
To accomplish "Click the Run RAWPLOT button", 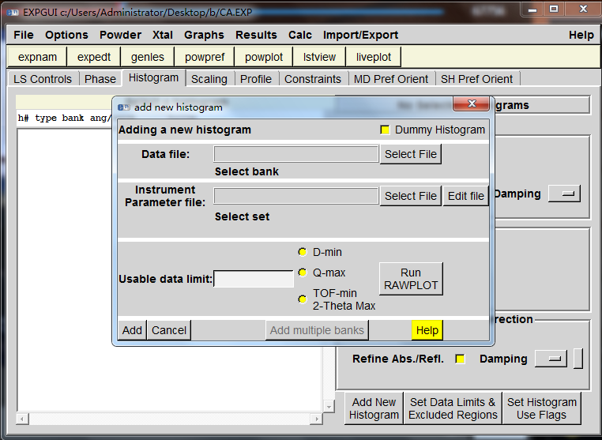I will click(411, 279).
